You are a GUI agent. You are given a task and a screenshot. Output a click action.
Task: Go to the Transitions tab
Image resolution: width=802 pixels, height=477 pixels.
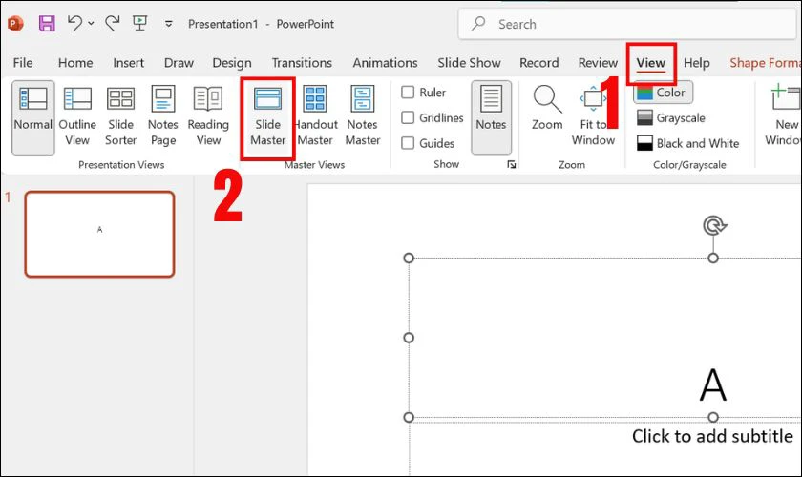click(x=302, y=62)
